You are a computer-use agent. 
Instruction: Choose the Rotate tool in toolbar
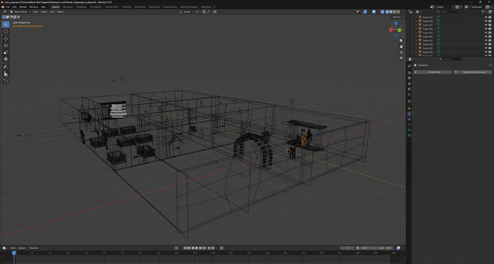(6, 45)
